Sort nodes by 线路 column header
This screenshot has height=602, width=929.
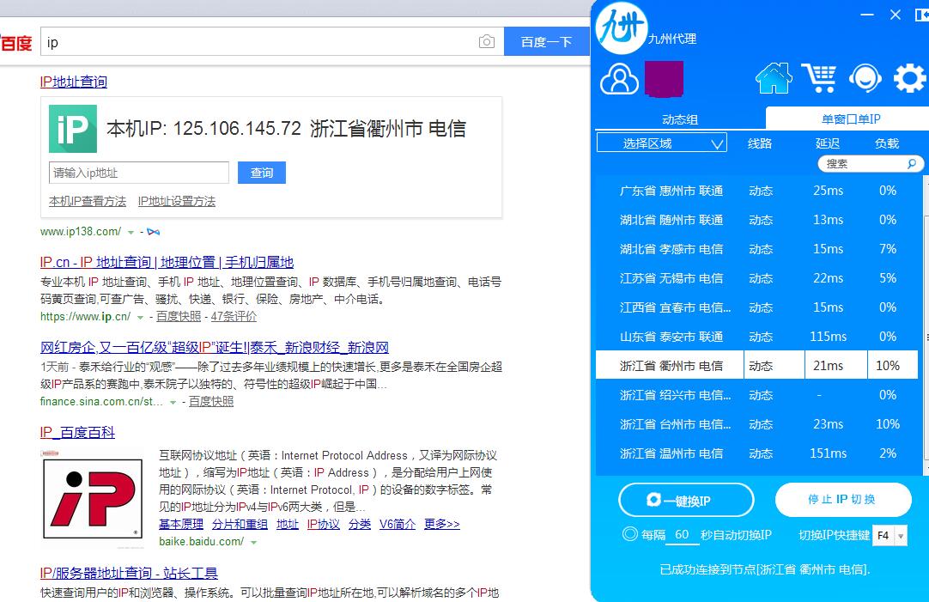click(x=760, y=143)
